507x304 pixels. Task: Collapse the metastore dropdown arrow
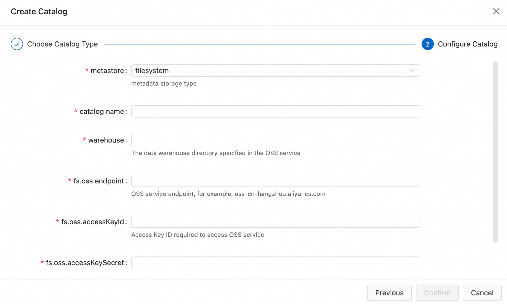tap(411, 71)
